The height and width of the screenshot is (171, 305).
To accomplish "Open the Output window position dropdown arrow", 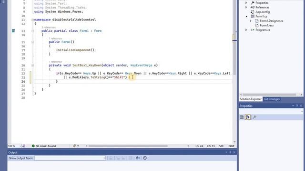I will point(226,152).
